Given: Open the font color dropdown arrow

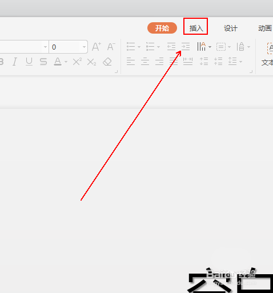Looking at the screenshot, I should (66, 62).
